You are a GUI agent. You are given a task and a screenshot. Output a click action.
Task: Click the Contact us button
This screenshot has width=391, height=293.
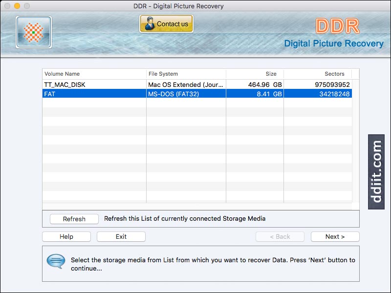click(x=166, y=23)
